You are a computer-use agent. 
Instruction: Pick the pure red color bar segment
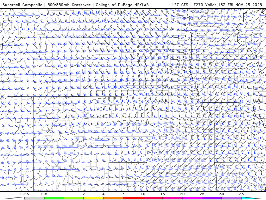pos(133,198)
